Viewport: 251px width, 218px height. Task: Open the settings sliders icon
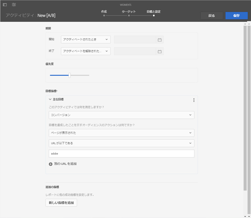pos(14,5)
